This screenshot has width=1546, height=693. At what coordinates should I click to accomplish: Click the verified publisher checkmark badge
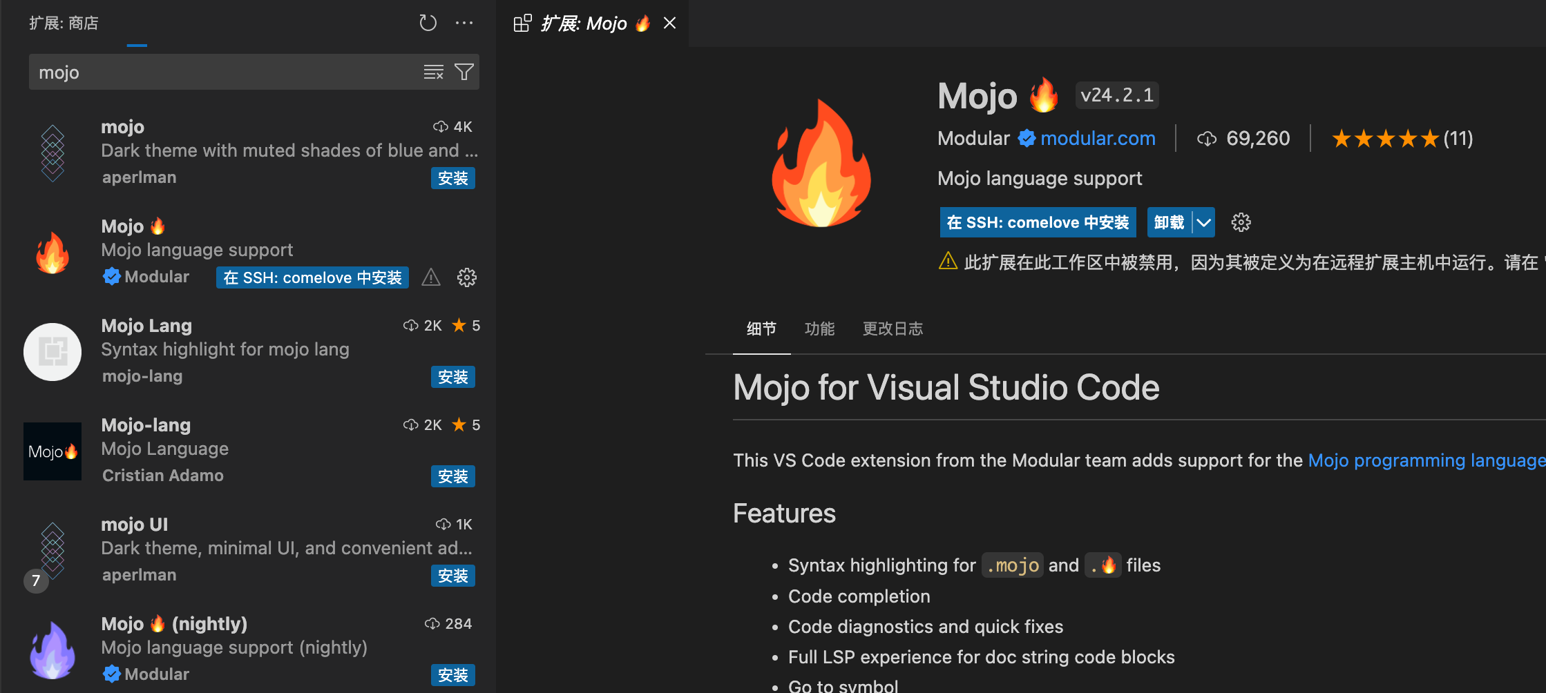[x=1027, y=138]
